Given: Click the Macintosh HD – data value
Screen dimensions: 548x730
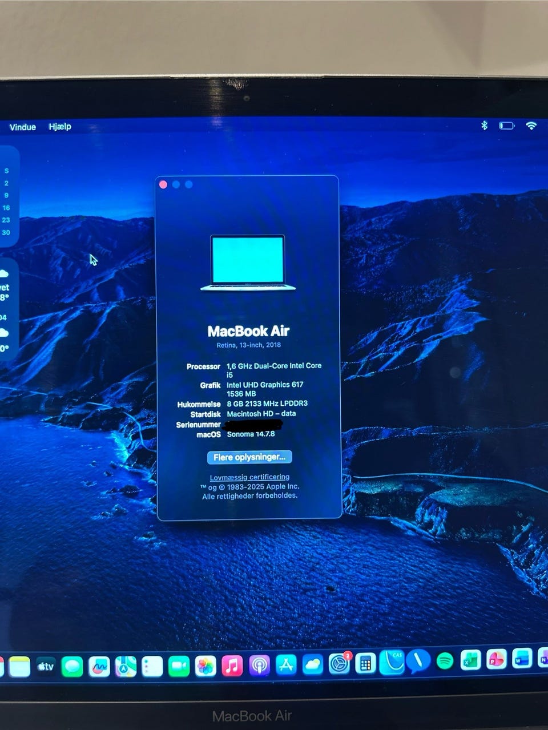Looking at the screenshot, I should (x=261, y=414).
